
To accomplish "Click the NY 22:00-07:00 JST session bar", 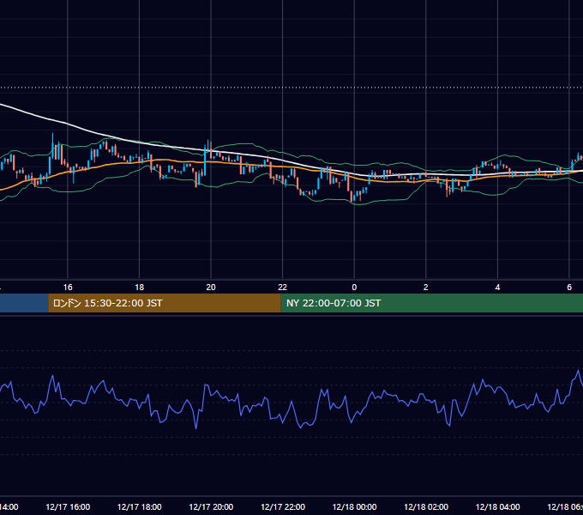I will (431, 303).
